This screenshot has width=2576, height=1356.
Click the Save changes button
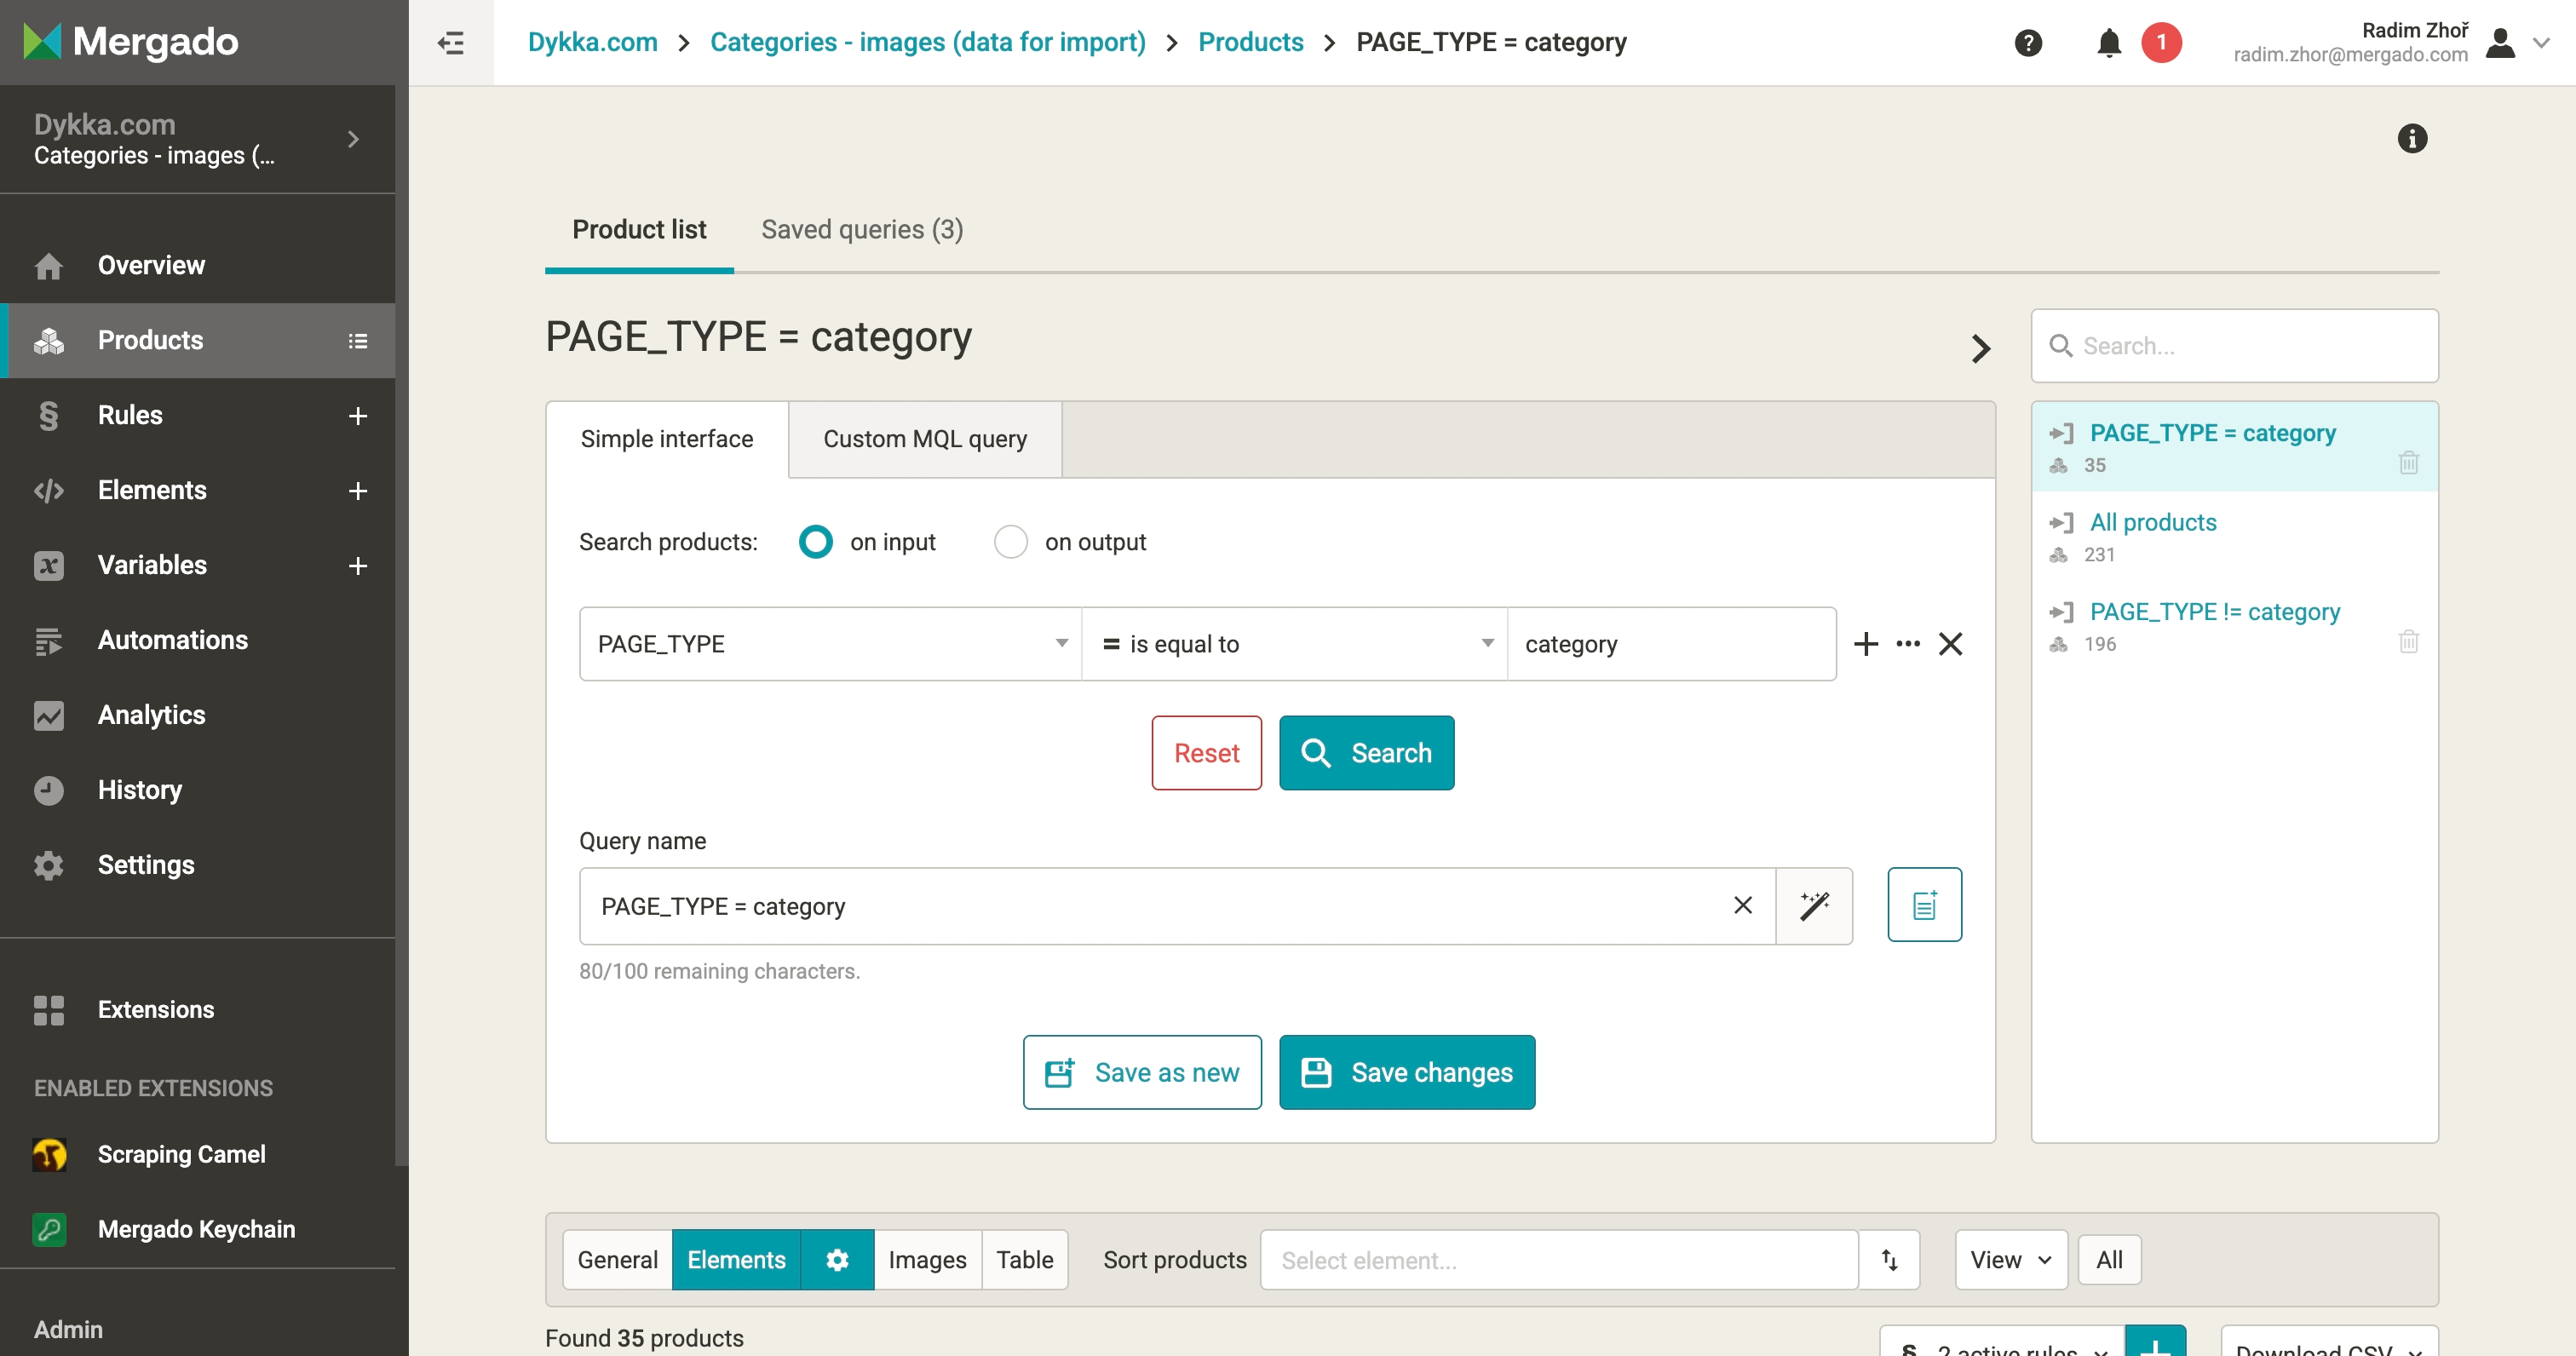pyautogui.click(x=1406, y=1072)
